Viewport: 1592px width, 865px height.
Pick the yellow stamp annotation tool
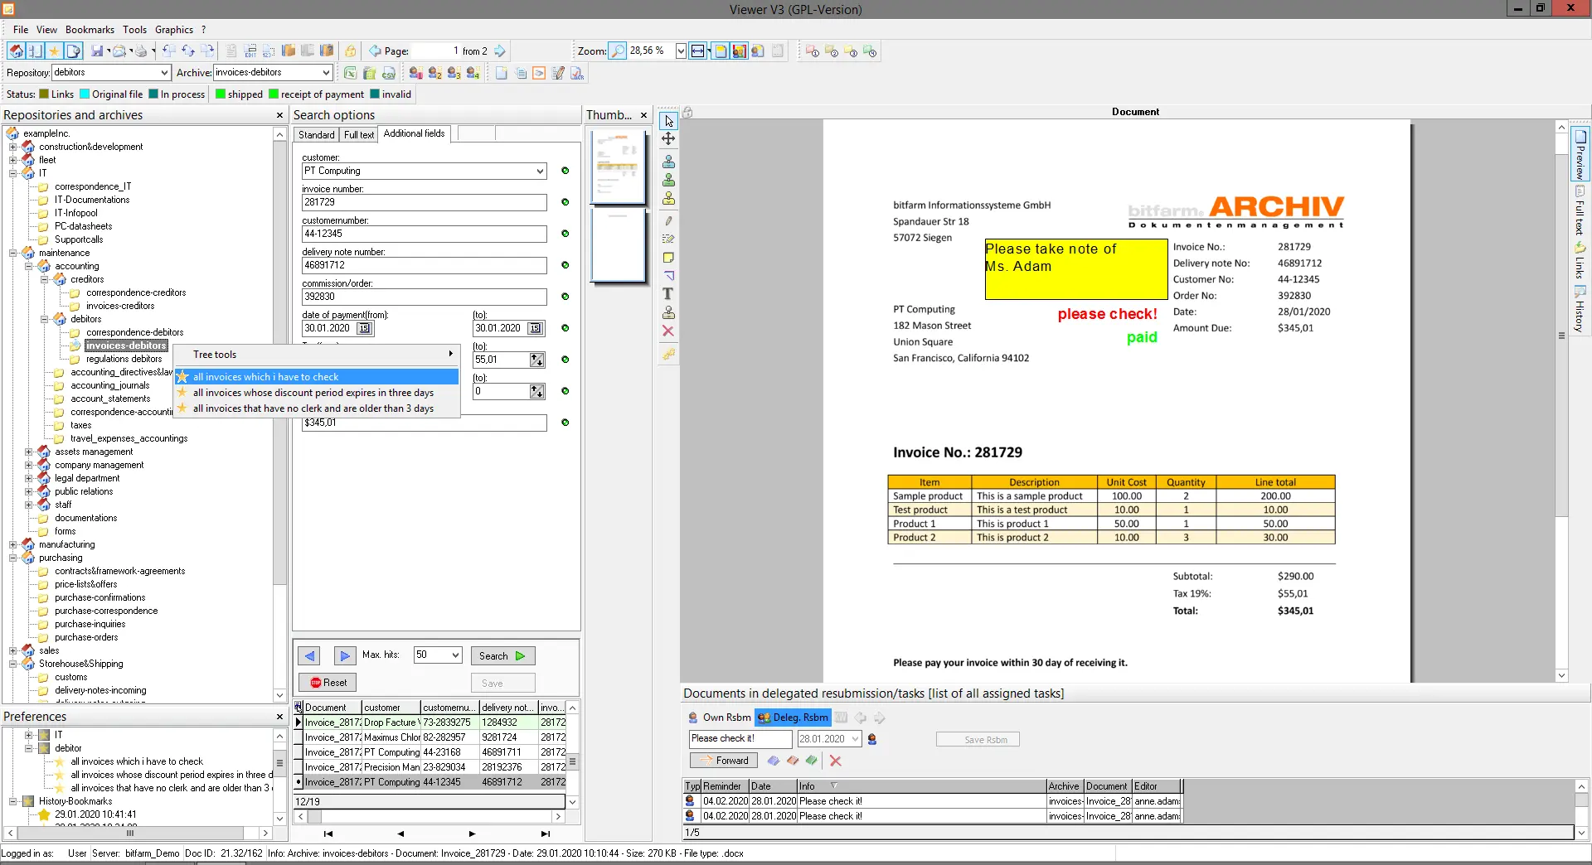tap(668, 198)
